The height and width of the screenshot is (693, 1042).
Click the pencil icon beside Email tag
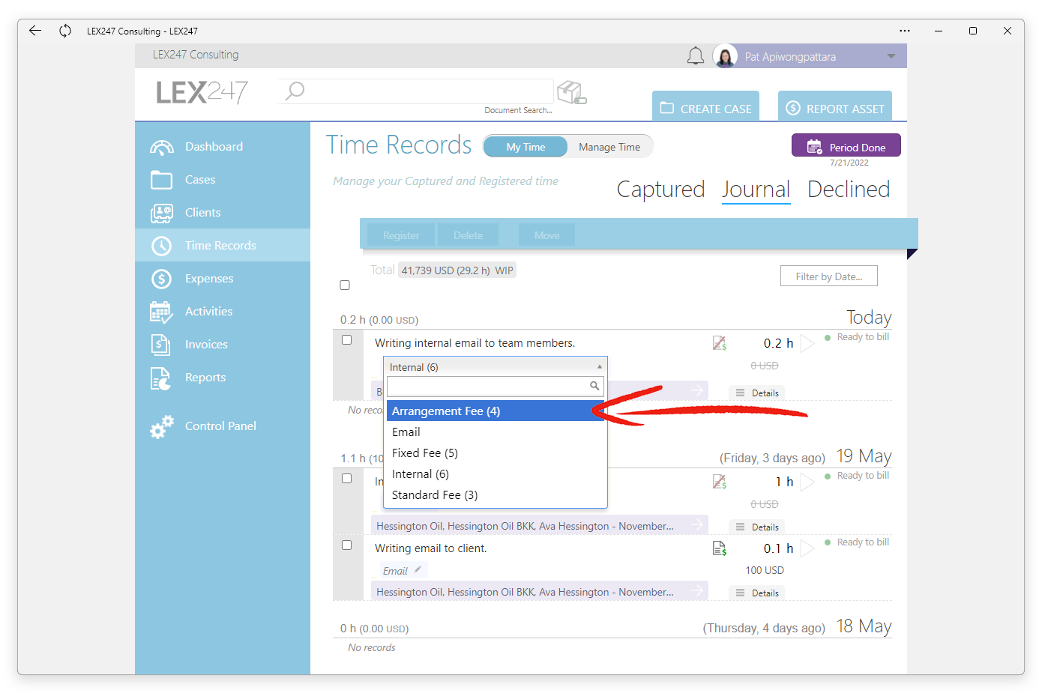click(x=418, y=570)
